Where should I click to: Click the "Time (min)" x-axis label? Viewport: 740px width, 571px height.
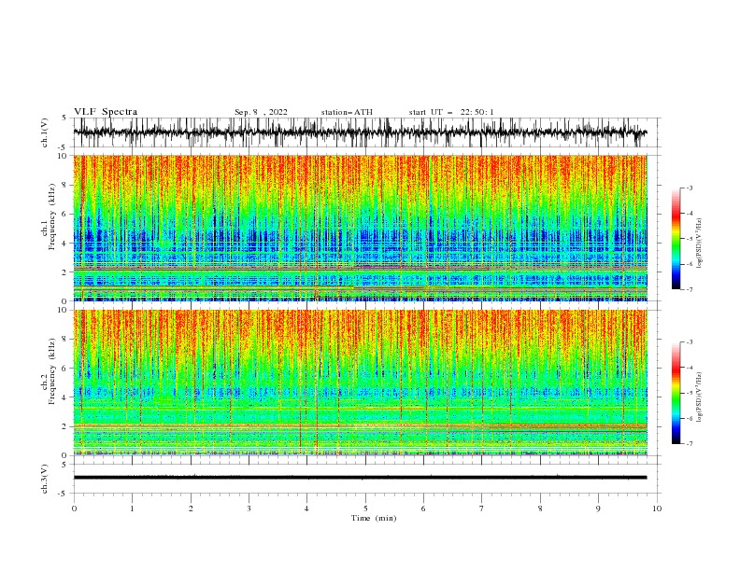(x=374, y=518)
